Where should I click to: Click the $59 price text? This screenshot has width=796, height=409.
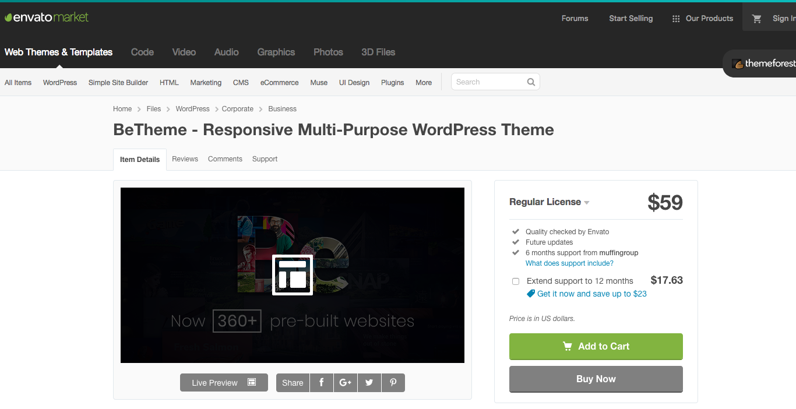pyautogui.click(x=665, y=202)
